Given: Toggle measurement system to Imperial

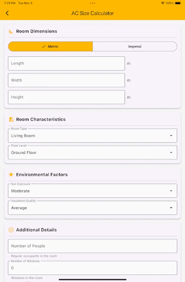Looking at the screenshot, I should click(x=135, y=46).
